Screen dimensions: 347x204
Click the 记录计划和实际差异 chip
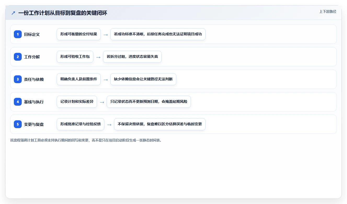pos(77,102)
